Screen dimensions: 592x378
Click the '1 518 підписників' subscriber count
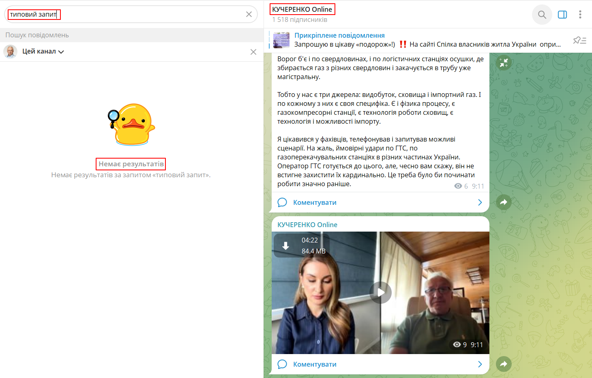click(300, 19)
